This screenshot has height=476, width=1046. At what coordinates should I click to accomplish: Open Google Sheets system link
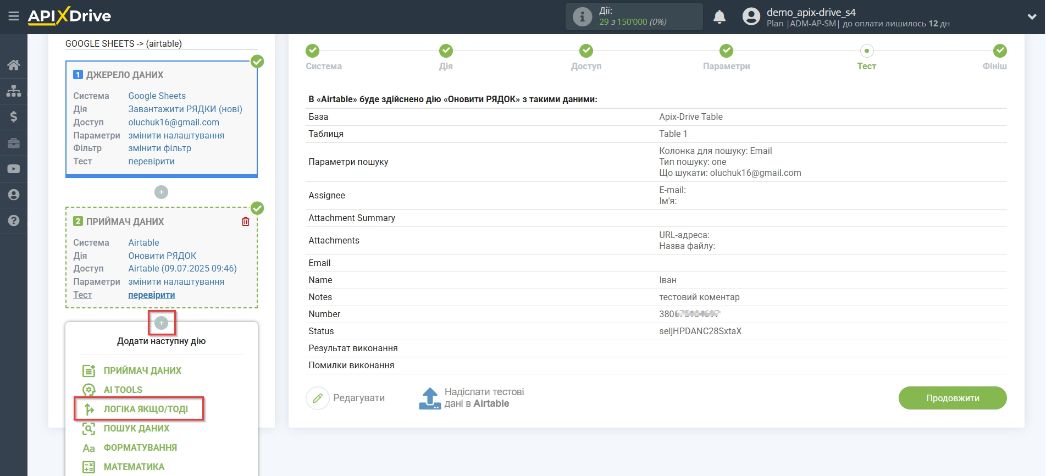157,96
